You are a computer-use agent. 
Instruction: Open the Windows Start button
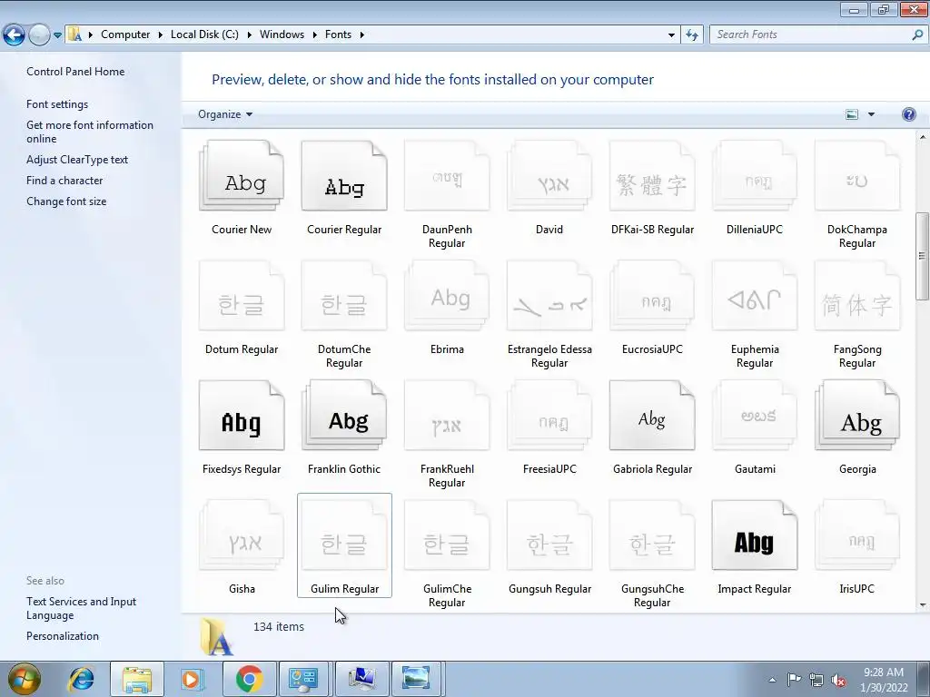point(24,679)
